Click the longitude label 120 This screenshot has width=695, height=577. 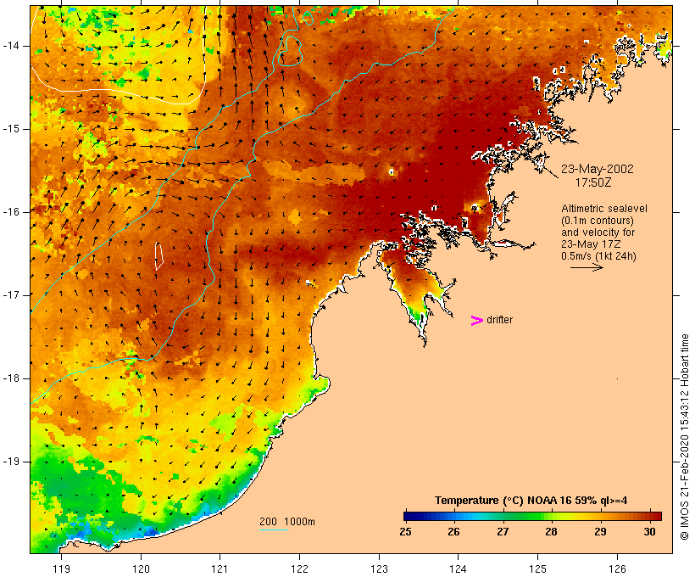coord(141,569)
